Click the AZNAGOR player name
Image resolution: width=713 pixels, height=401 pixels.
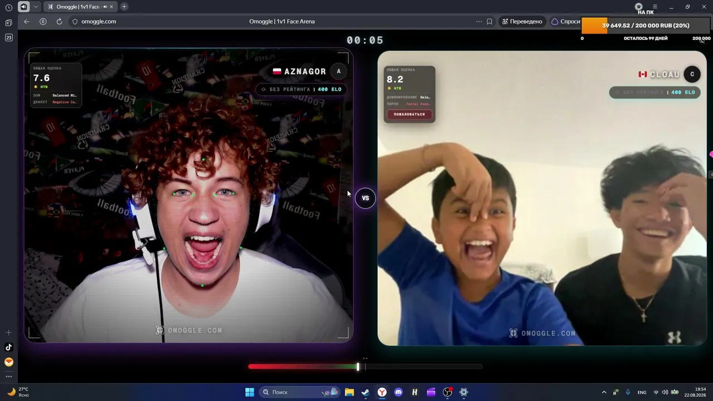305,71
